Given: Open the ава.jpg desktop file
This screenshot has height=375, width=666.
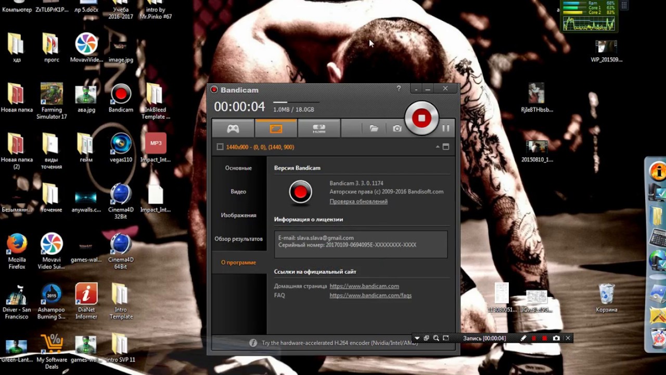Looking at the screenshot, I should 86,98.
